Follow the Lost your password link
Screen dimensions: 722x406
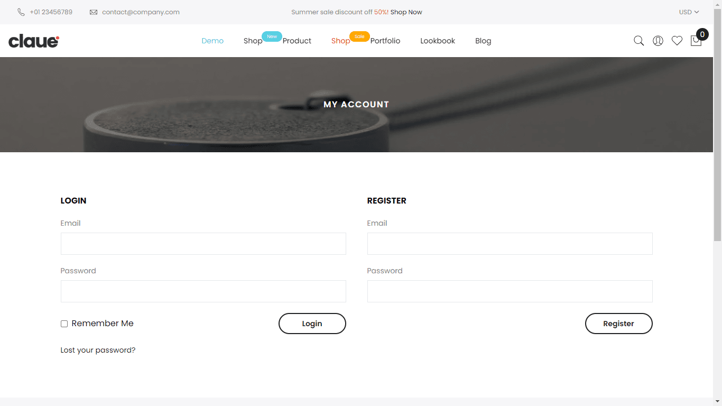point(98,350)
